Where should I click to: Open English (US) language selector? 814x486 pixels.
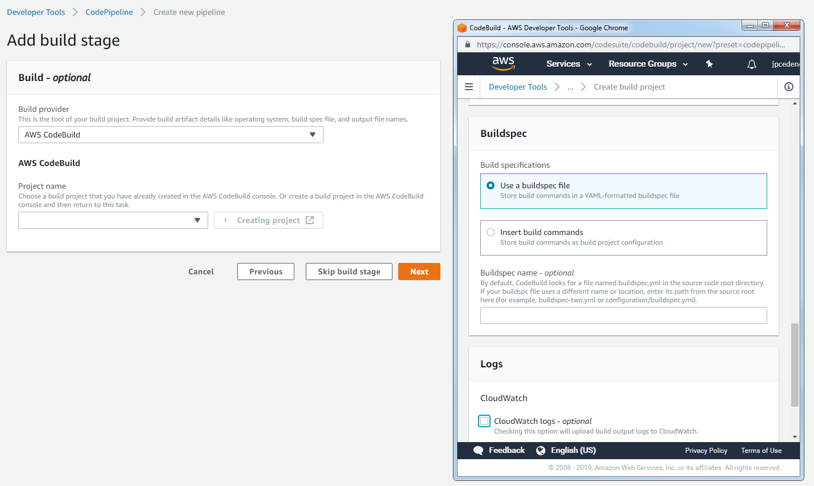[x=573, y=451]
